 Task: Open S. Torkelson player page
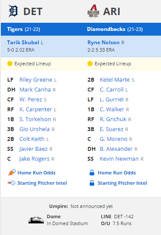tap(35, 119)
